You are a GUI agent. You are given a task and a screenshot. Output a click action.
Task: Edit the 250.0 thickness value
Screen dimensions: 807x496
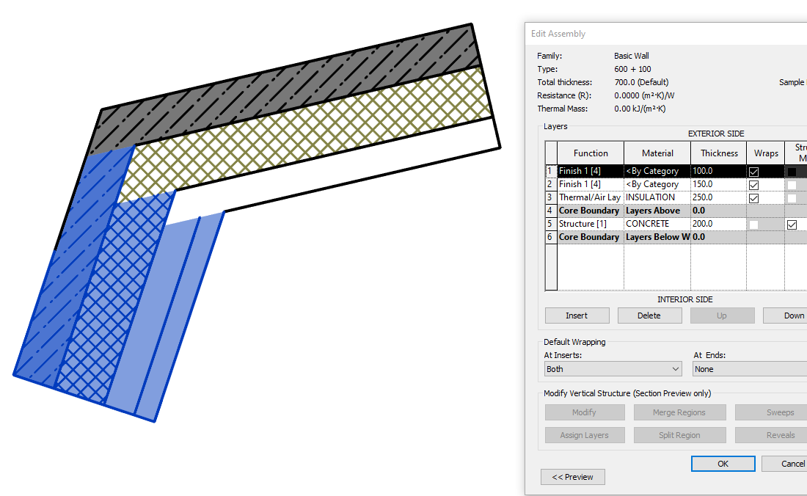click(718, 197)
